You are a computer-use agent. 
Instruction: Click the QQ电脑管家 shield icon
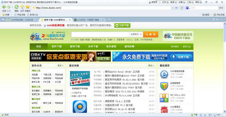pyautogui.click(x=164, y=86)
